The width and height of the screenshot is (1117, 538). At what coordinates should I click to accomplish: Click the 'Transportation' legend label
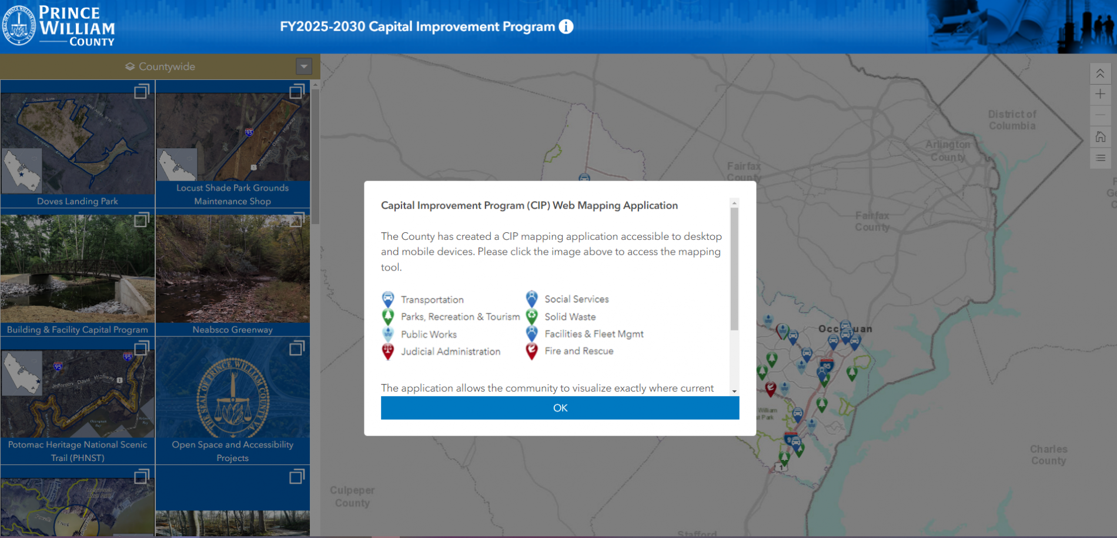pos(432,300)
